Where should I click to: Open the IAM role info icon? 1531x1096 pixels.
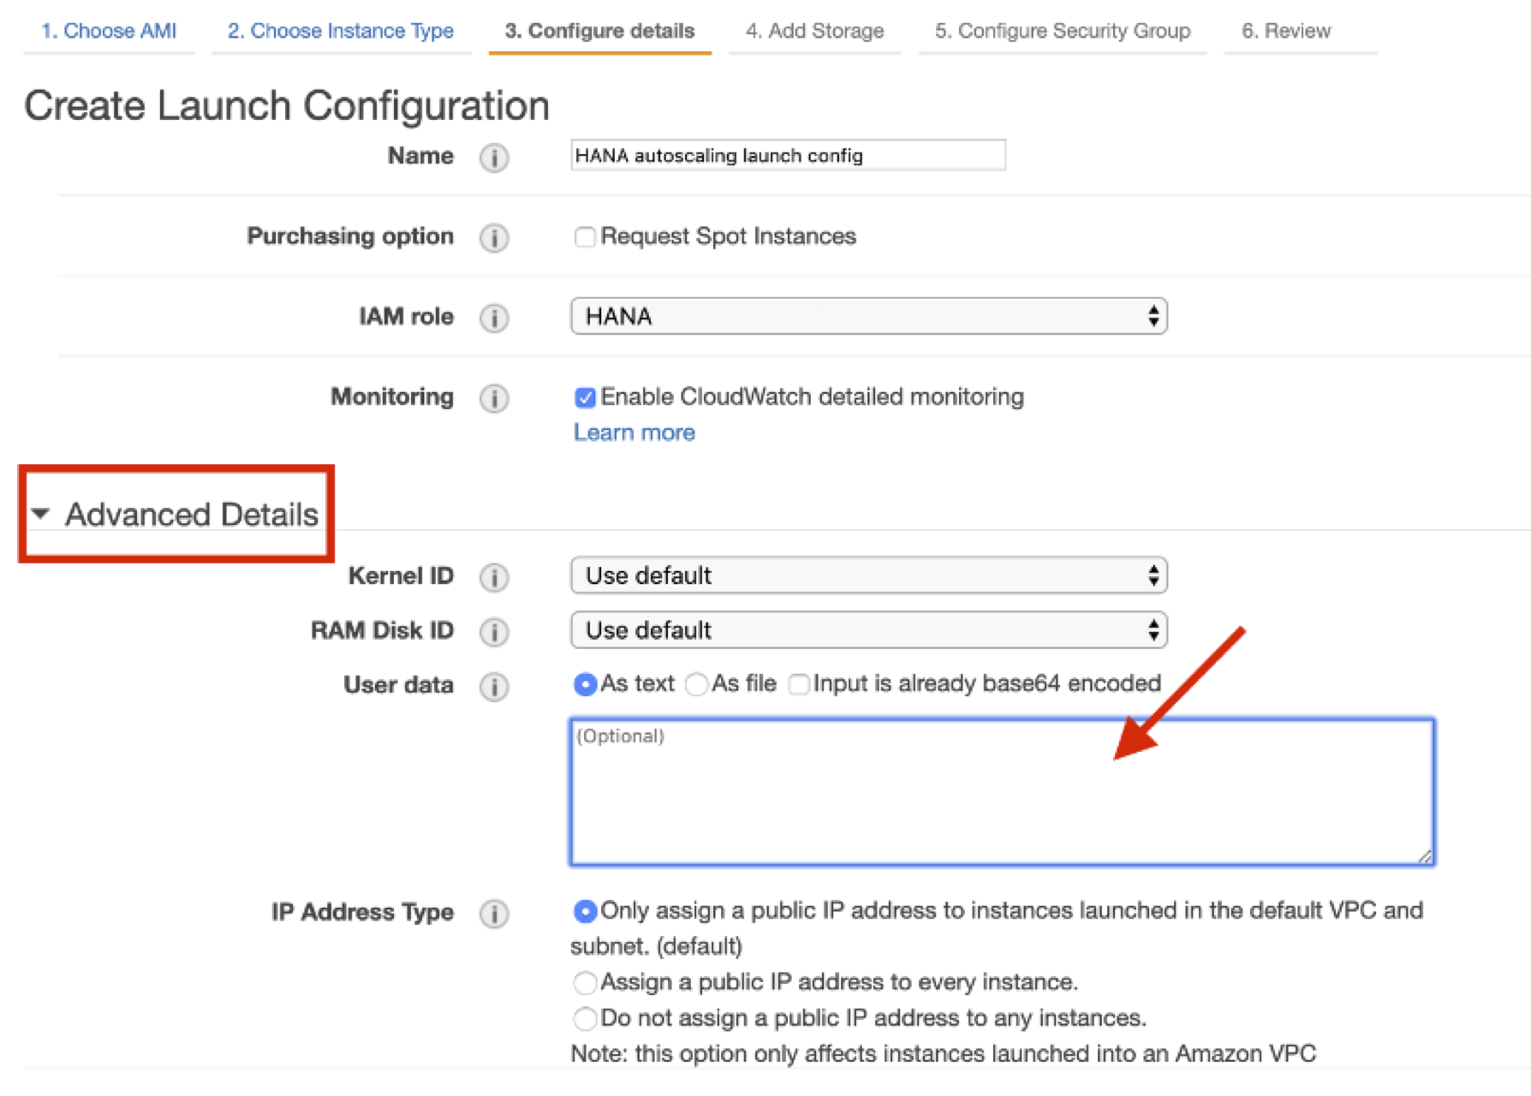pos(494,318)
